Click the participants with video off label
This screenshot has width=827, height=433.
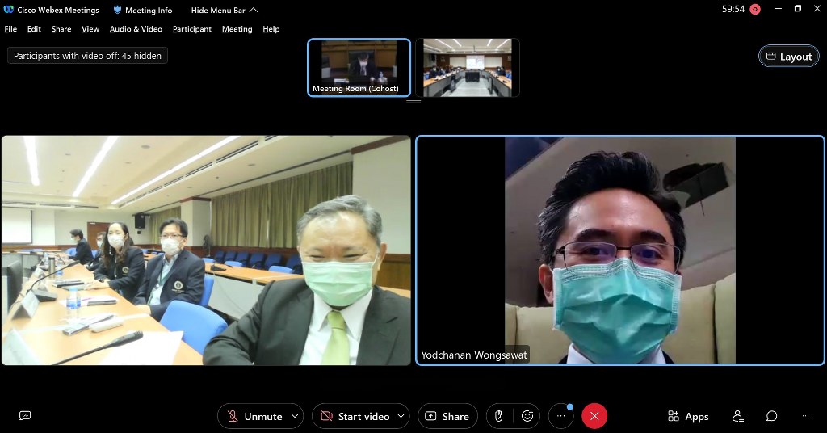[x=87, y=56]
